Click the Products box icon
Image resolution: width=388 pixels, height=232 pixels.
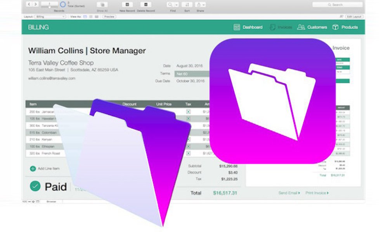(x=335, y=27)
